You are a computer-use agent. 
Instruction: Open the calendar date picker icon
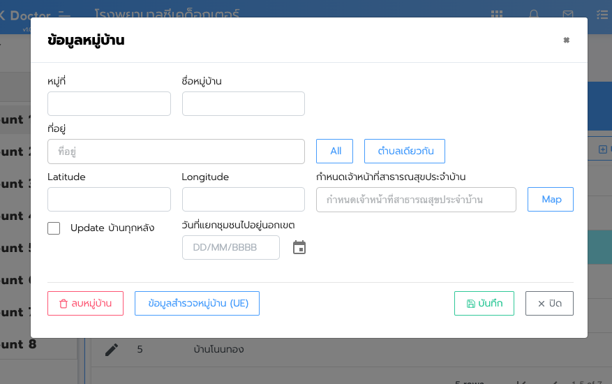tap(299, 247)
